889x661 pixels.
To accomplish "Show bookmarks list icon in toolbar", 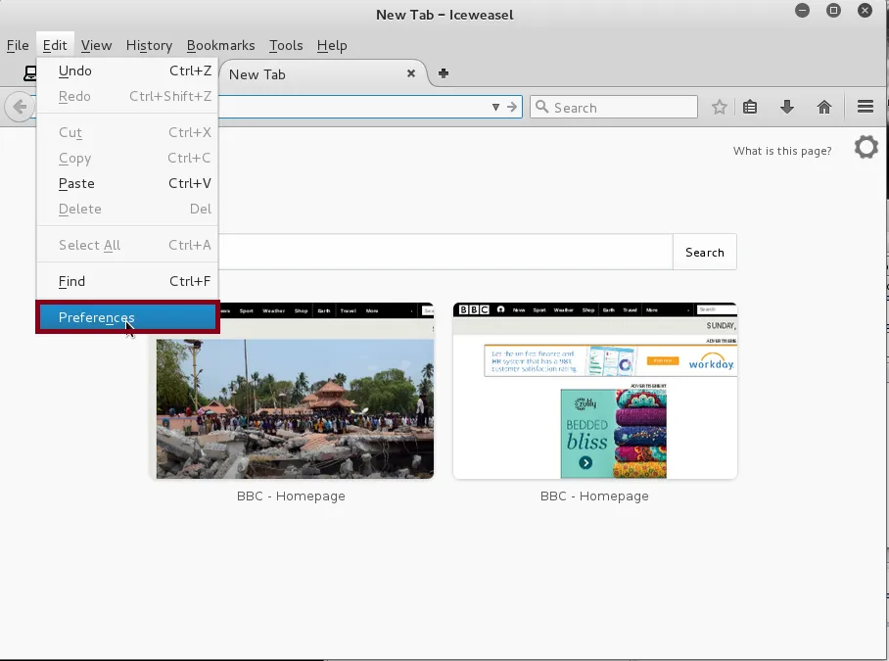I will [750, 107].
